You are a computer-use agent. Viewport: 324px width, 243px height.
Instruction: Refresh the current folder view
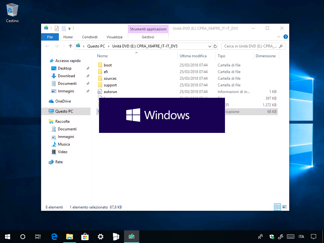pos(215,46)
